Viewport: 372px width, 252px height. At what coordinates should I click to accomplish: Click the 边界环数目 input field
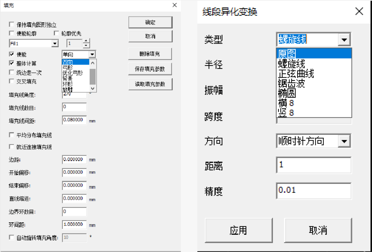[74, 212]
